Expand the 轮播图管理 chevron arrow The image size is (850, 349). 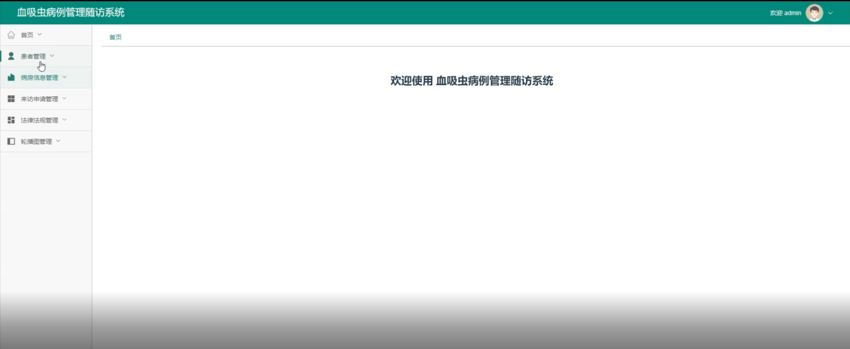pyautogui.click(x=58, y=141)
